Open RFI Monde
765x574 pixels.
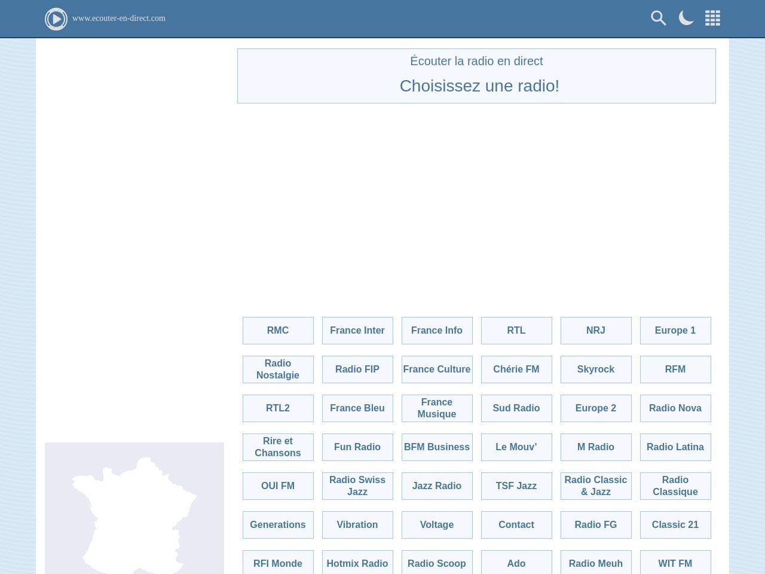point(278,563)
